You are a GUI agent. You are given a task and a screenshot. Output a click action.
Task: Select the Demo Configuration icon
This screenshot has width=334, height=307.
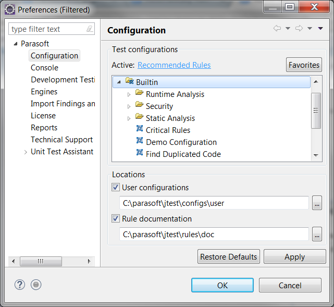140,140
